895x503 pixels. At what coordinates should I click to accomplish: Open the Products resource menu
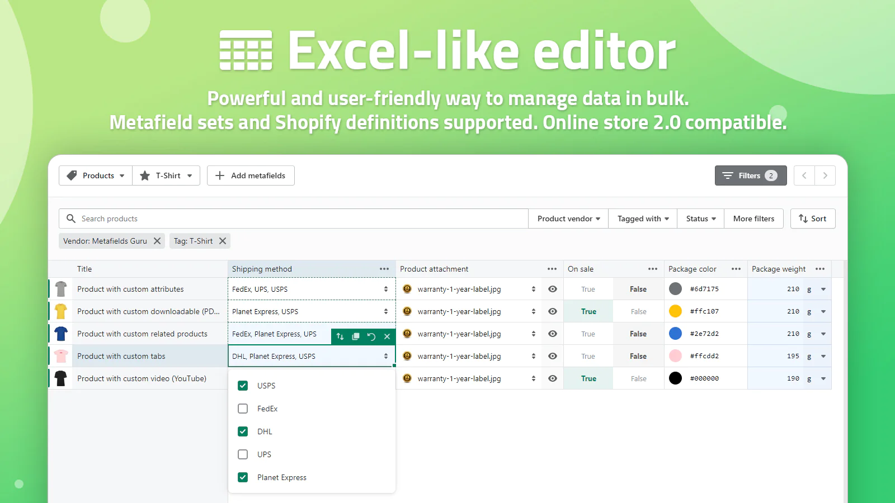point(96,175)
